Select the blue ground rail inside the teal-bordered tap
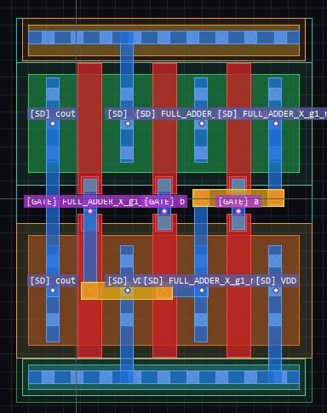The image size is (327, 413). coord(163,377)
